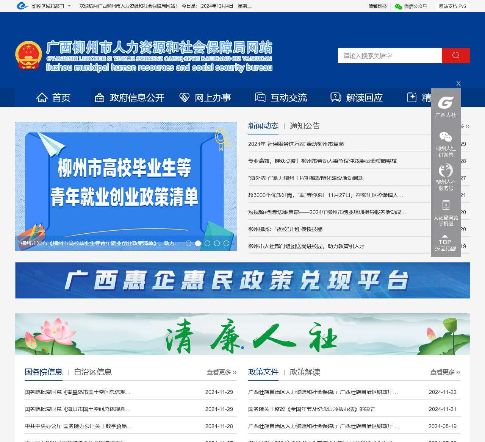Switch to the 政策解读 tab
The width and height of the screenshot is (485, 442).
coord(305,372)
